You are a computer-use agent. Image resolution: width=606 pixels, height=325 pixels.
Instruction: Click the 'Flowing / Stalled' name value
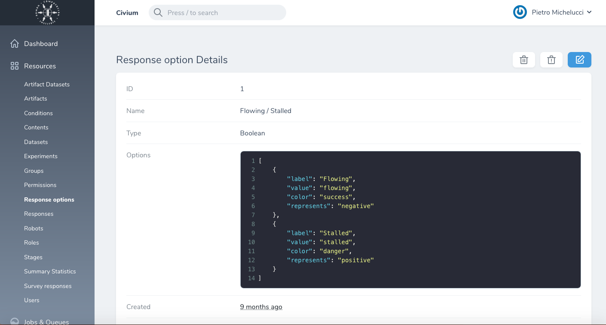tap(266, 110)
